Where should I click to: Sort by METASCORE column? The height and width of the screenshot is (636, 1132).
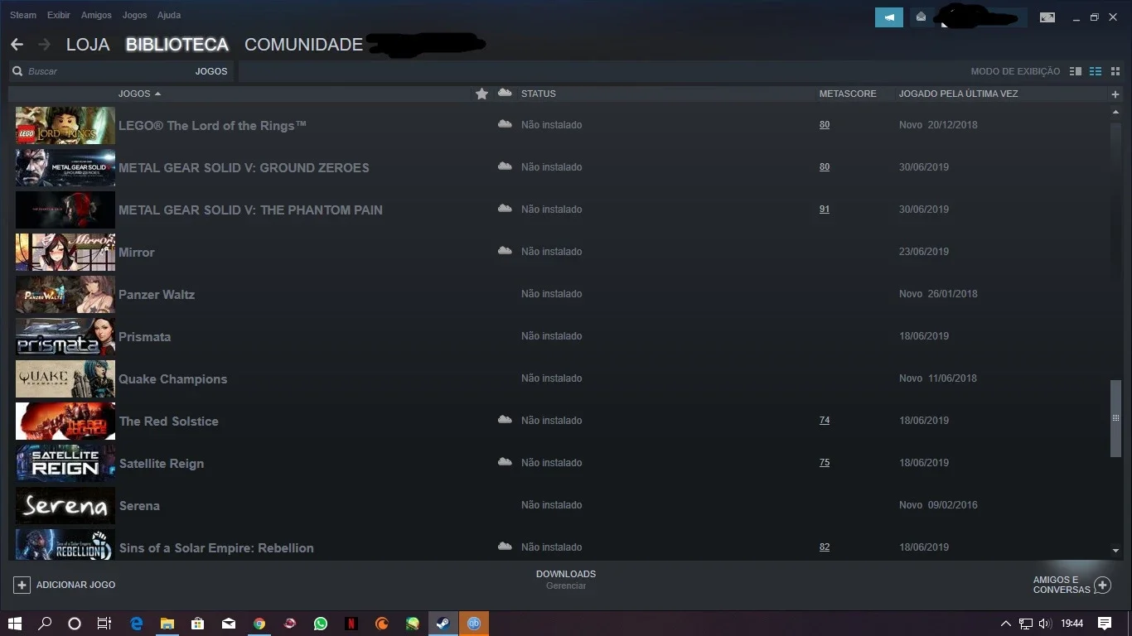click(x=848, y=94)
